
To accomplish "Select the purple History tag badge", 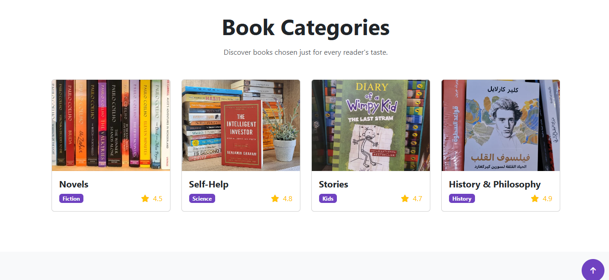I will tap(462, 198).
